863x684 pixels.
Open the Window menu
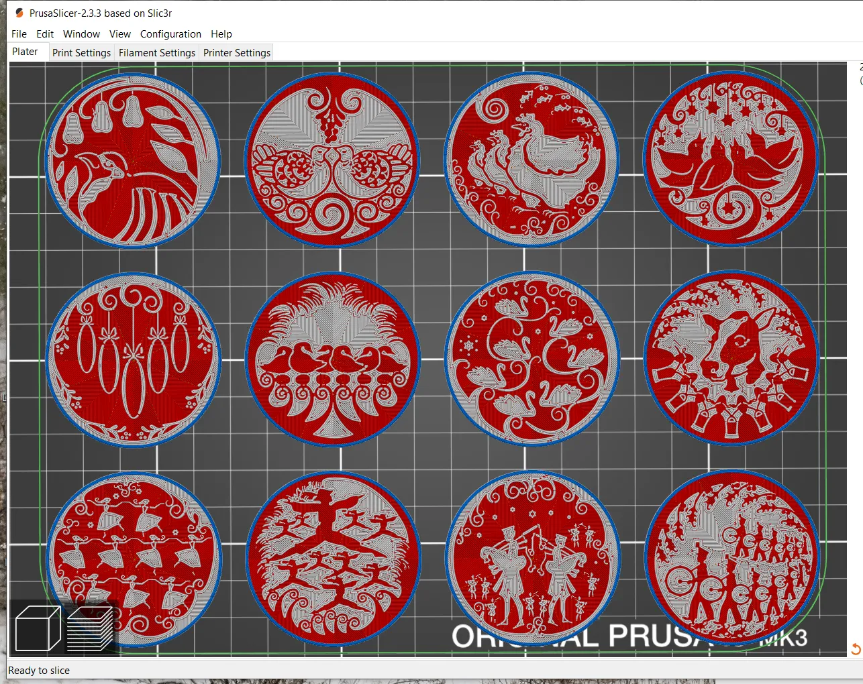[81, 34]
